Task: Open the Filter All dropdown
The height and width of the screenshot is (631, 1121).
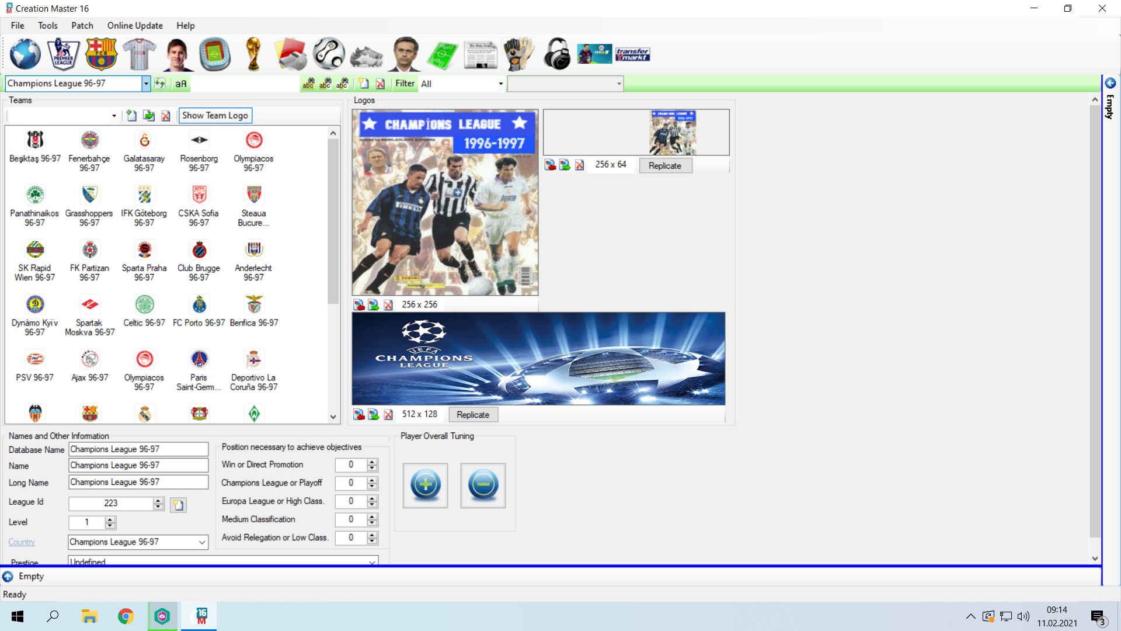Action: pyautogui.click(x=500, y=84)
